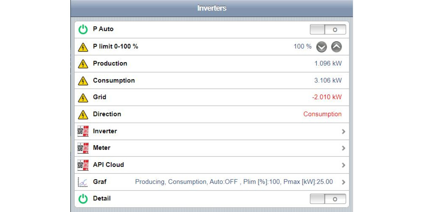This screenshot has height=212, width=424.
Task: Expand the Inverter row chevron
Action: 343,131
